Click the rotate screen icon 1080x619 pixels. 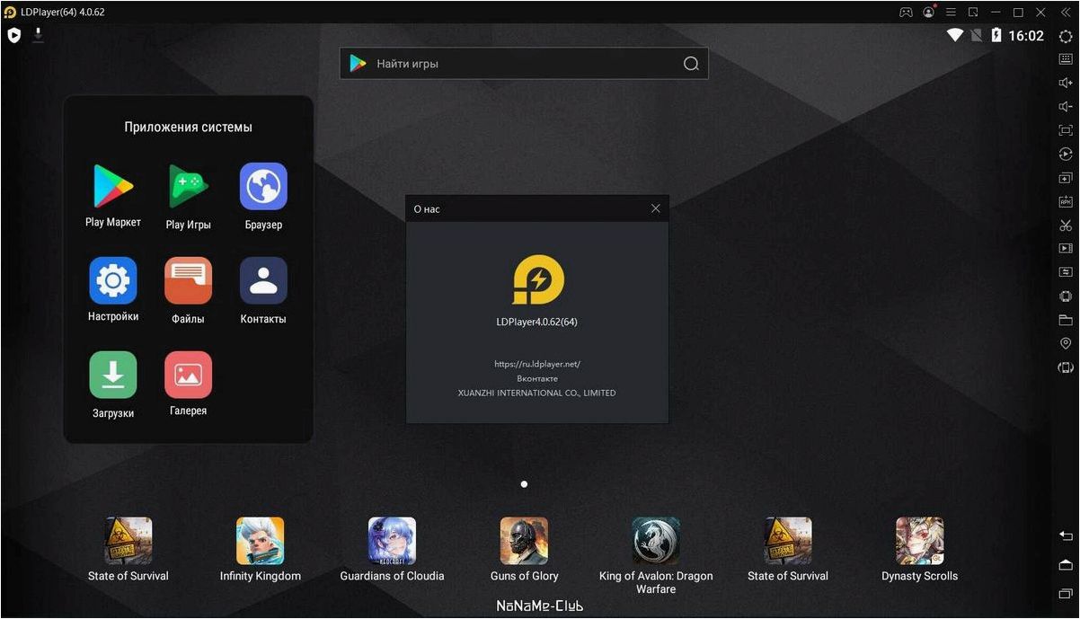click(1066, 367)
